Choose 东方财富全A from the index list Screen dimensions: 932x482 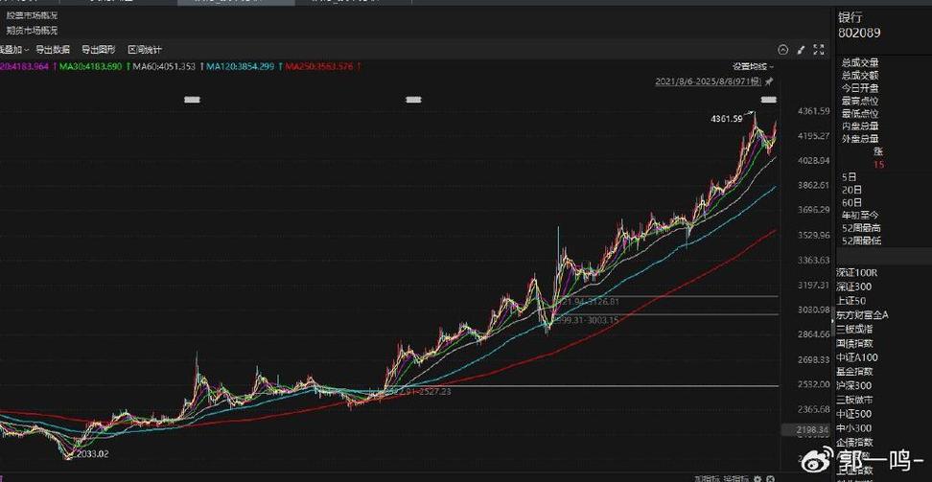862,315
